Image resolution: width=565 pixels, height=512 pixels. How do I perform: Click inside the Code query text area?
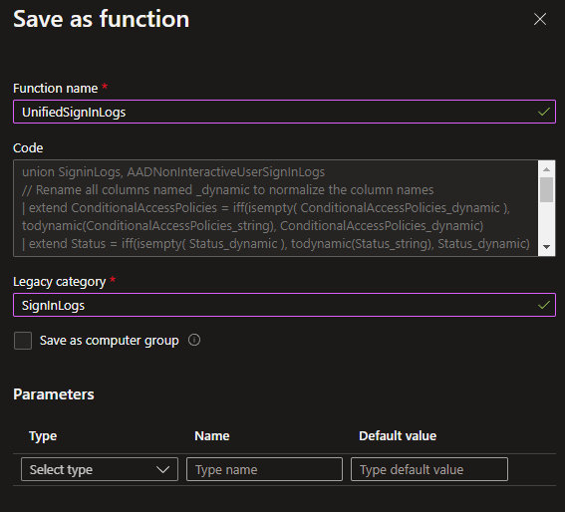click(x=276, y=208)
